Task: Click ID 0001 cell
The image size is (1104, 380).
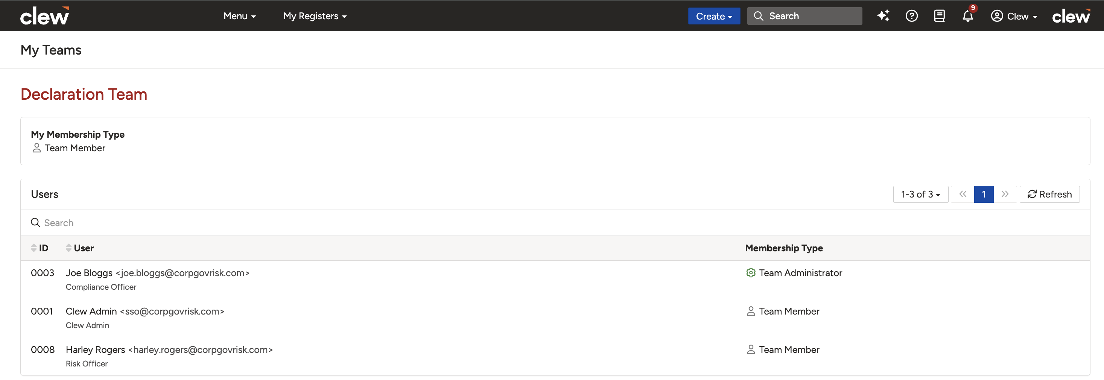Action: point(42,312)
